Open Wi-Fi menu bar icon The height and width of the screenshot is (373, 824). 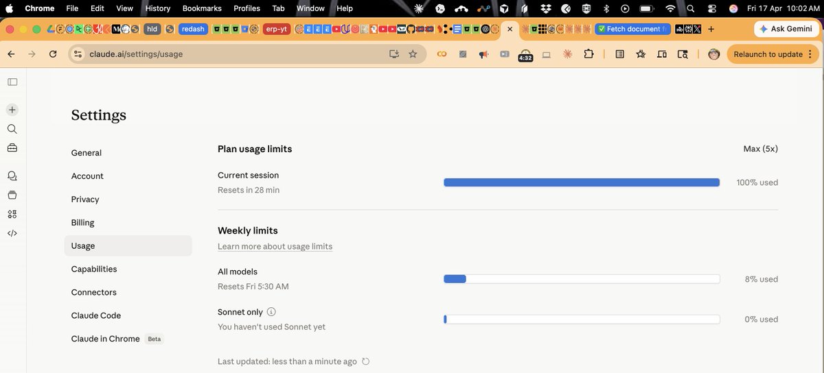pyautogui.click(x=670, y=8)
